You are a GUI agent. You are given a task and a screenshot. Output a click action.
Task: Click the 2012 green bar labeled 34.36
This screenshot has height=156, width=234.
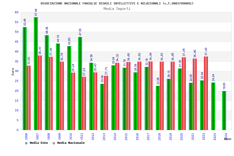tap(91, 96)
